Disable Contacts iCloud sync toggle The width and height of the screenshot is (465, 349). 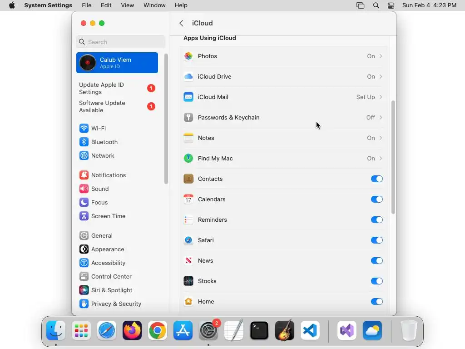(x=376, y=179)
